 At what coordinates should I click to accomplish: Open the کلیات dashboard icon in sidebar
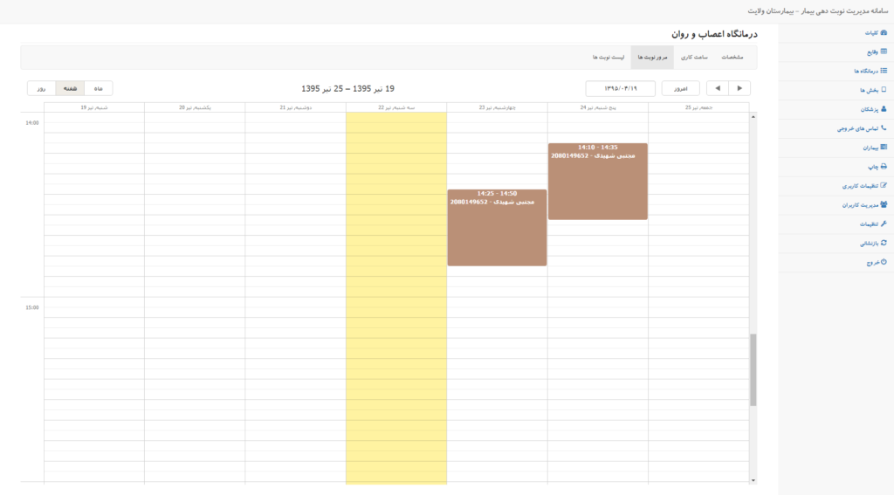click(884, 32)
